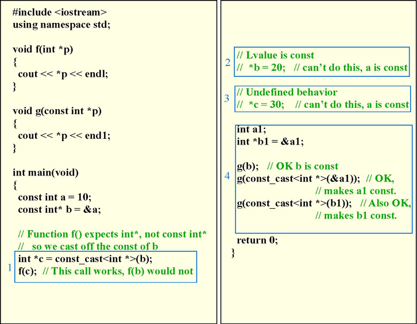
Task: Select 'int *b1 = &a1;' line
Action: pos(270,142)
